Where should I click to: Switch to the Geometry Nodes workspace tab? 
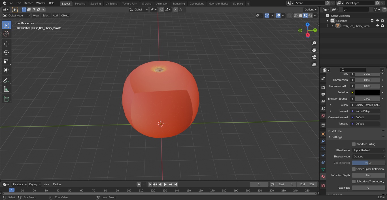point(218,3)
